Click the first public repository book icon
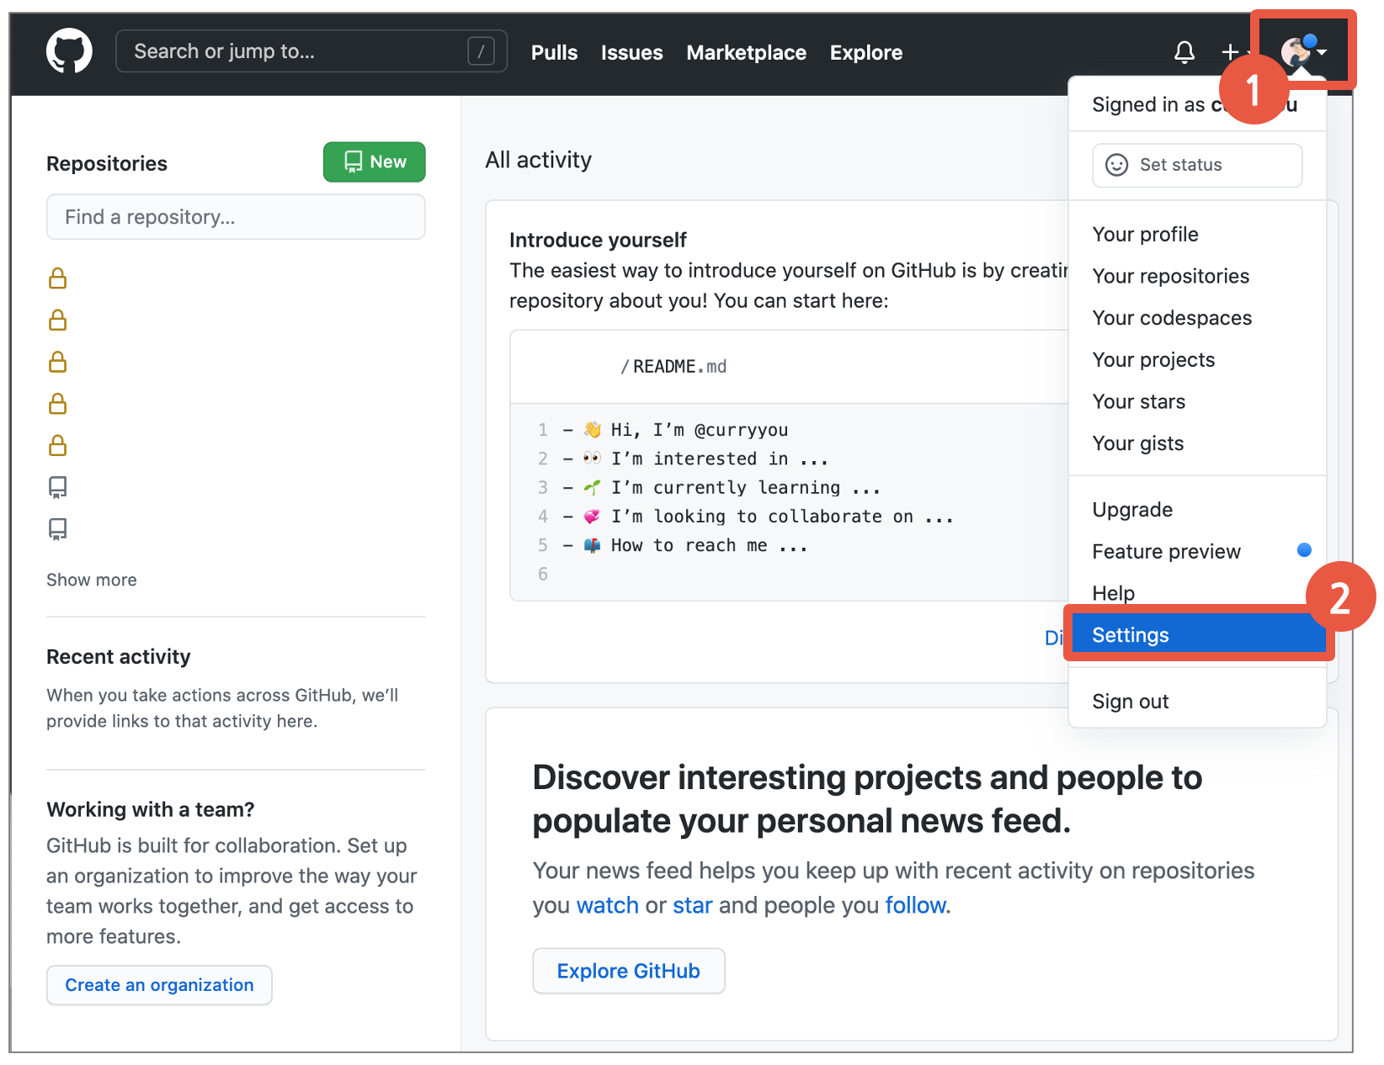 (57, 488)
